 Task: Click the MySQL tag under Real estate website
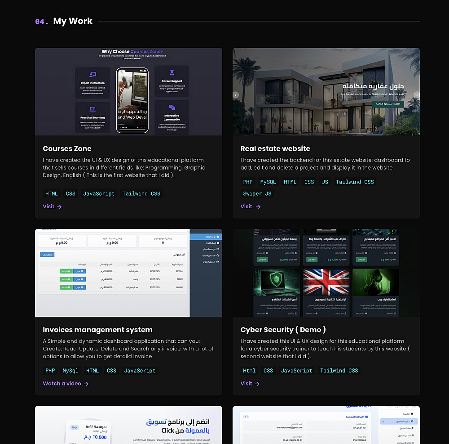click(x=268, y=182)
